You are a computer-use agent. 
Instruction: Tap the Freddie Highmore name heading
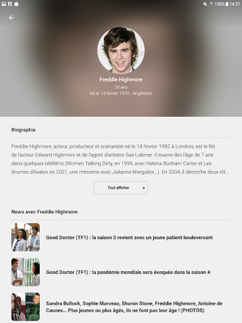pyautogui.click(x=121, y=79)
